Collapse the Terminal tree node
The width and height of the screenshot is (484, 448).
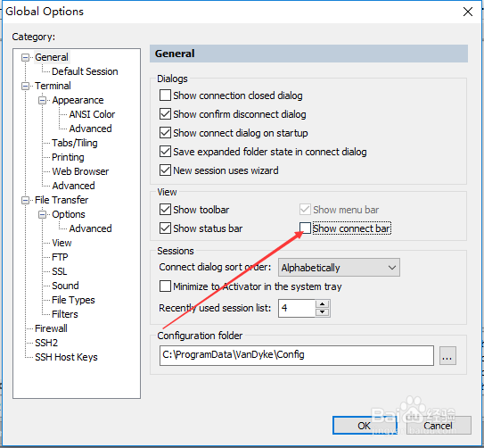(25, 86)
